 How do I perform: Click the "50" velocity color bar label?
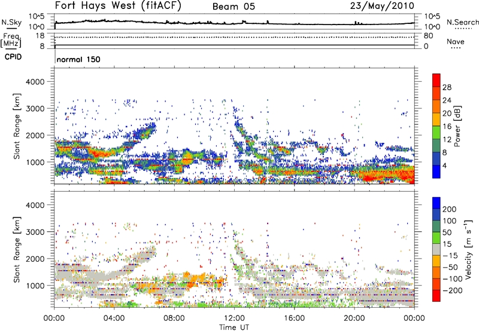coord(447,232)
